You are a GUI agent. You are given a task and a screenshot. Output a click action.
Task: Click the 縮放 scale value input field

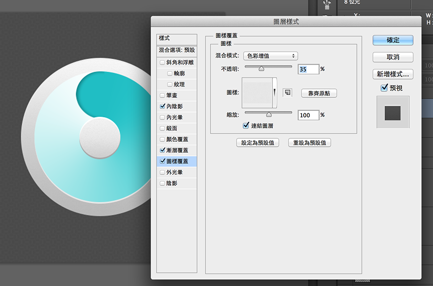coord(308,115)
